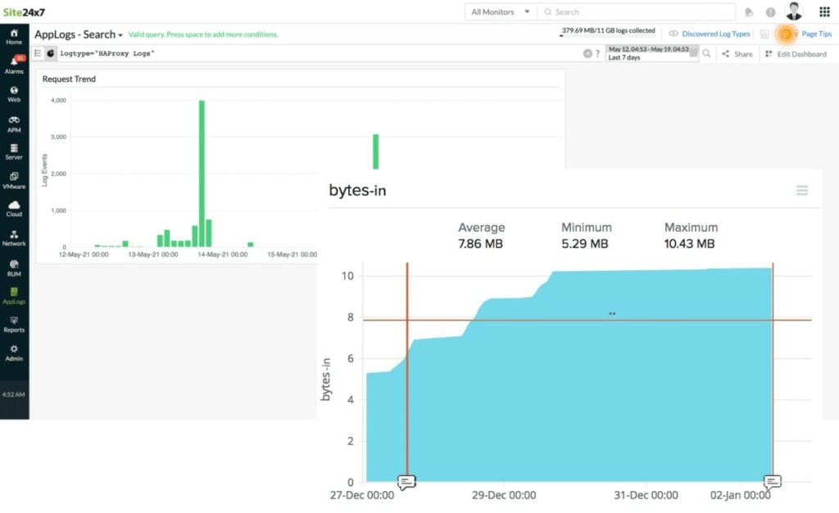Viewport: 839px width, 513px height.
Task: Open the Network section in sidebar
Action: pyautogui.click(x=14, y=238)
